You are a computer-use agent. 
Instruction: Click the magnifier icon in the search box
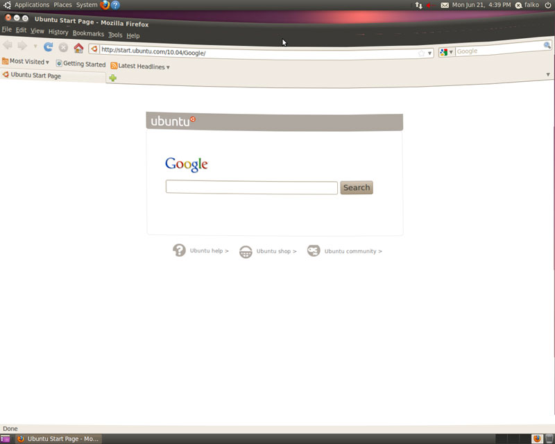(547, 45)
